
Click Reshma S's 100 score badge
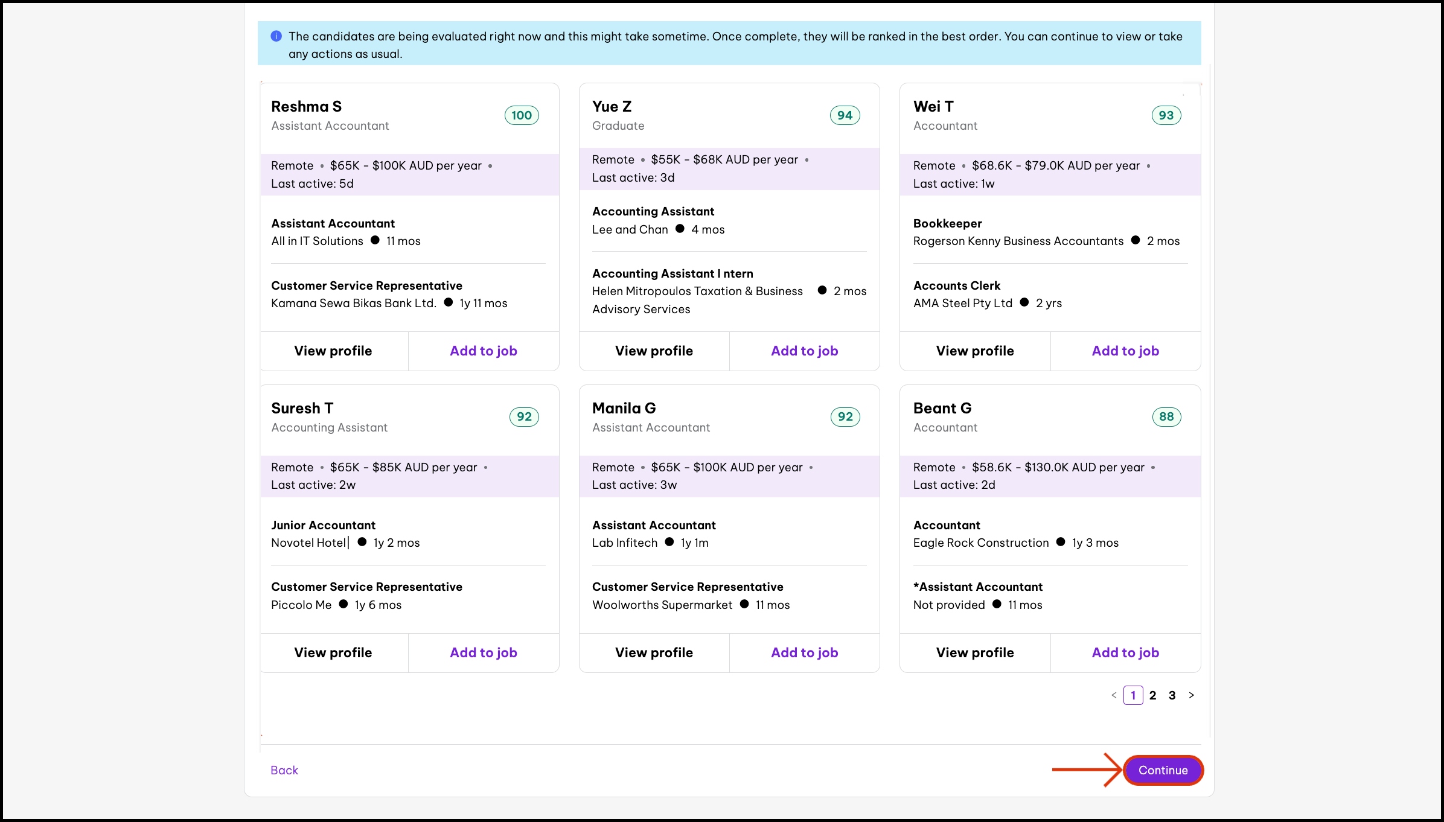click(x=522, y=115)
